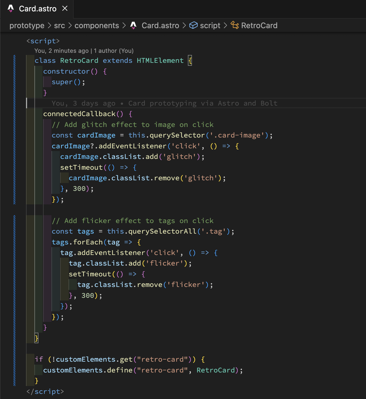Click the comment 'Add glitch effect to image on click'
Viewport: 366px width, 399px height.
(x=133, y=125)
